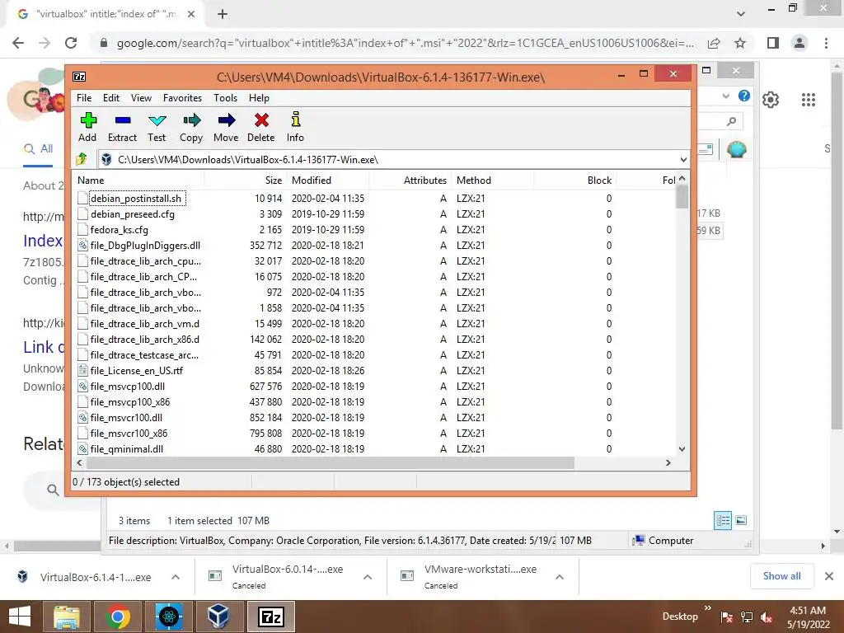This screenshot has width=844, height=633.
Task: Open Google apps grid
Action: point(809,100)
